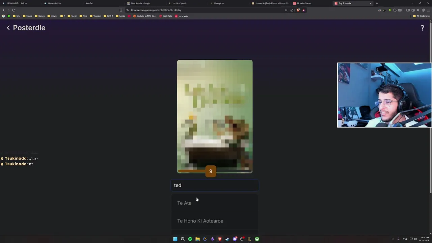This screenshot has height=243, width=432.
Task: Show hidden system tray icons chevron
Action: 393,239
